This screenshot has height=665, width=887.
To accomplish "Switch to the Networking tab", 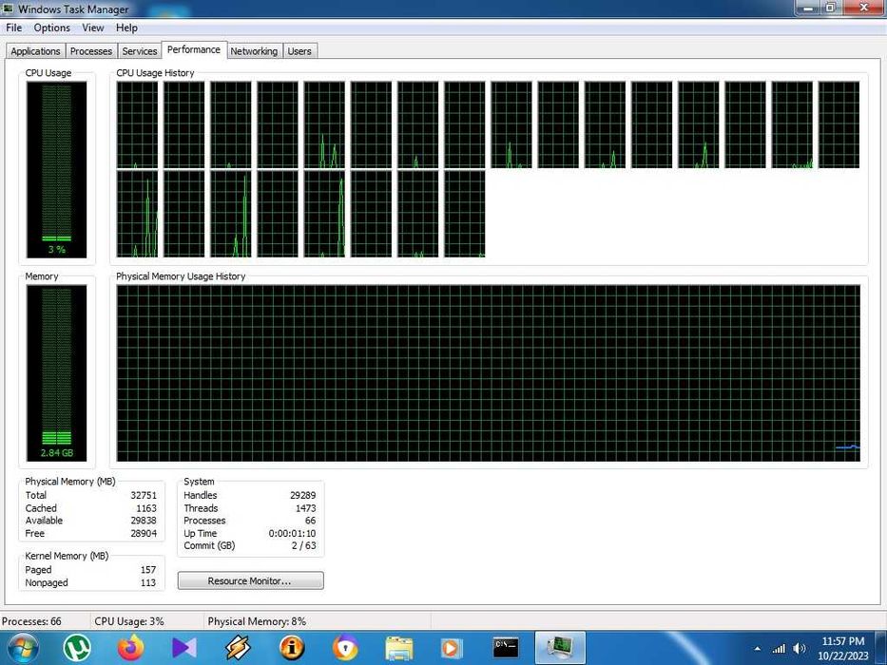I will click(x=254, y=51).
